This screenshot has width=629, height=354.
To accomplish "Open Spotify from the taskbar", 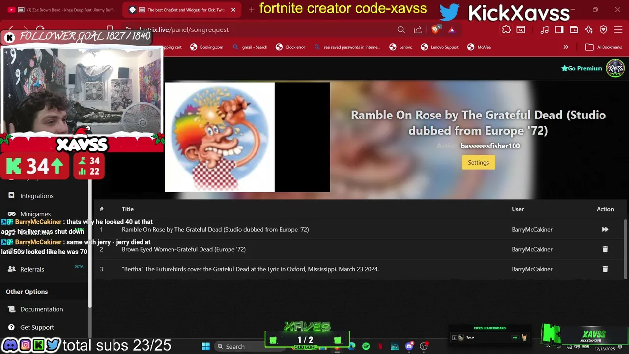I will click(x=366, y=346).
